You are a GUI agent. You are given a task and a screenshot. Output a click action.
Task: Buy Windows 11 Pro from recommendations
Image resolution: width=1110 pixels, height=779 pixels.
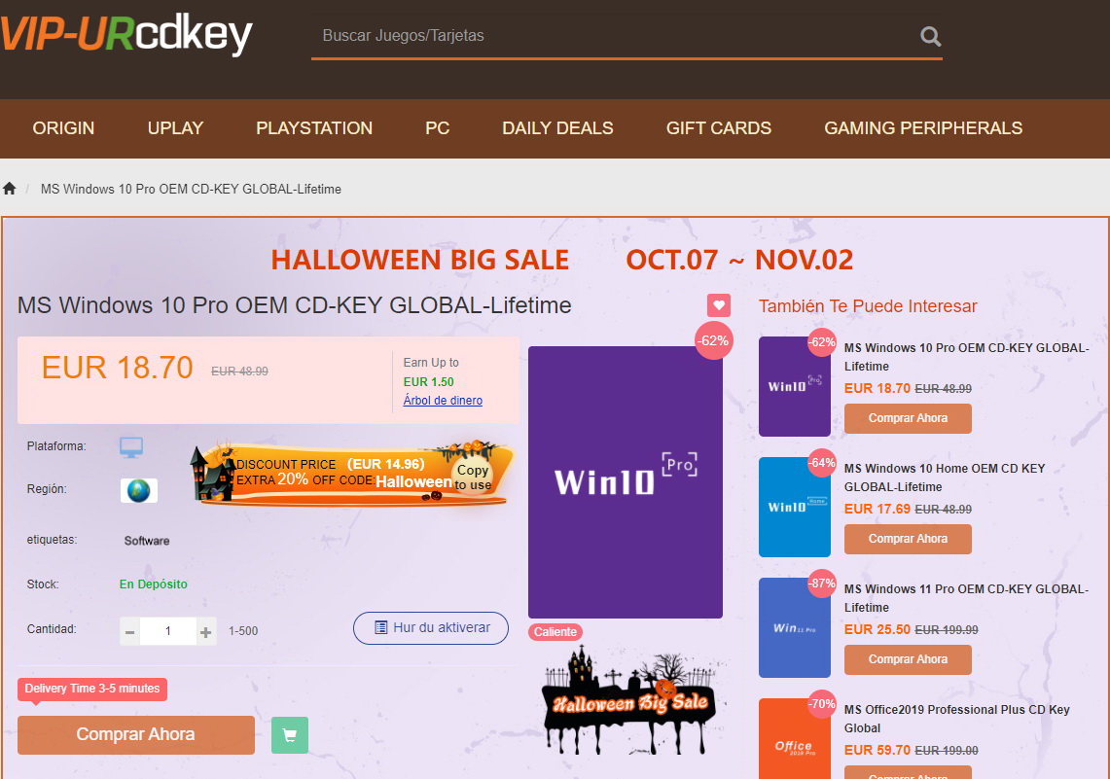click(908, 659)
